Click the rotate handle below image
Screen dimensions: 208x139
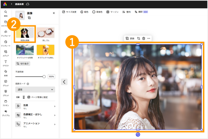[138, 135]
